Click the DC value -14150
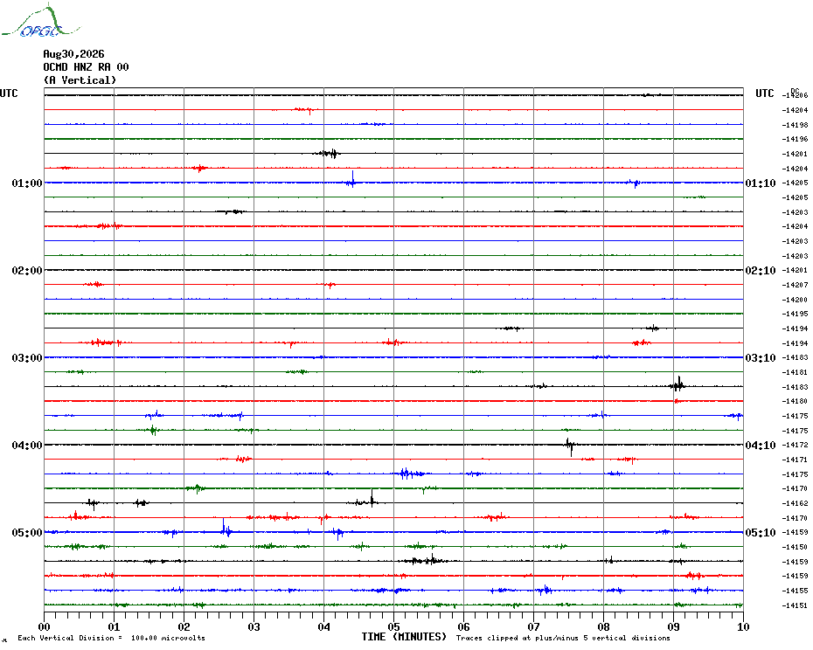 [795, 547]
